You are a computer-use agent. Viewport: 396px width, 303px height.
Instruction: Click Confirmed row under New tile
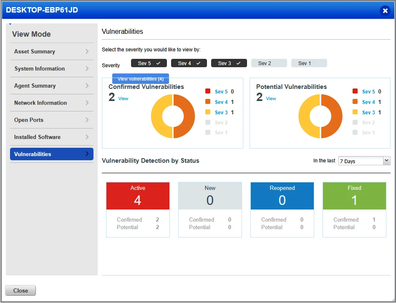coord(210,220)
